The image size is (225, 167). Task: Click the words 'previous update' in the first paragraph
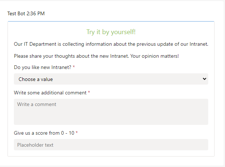(x=155, y=44)
